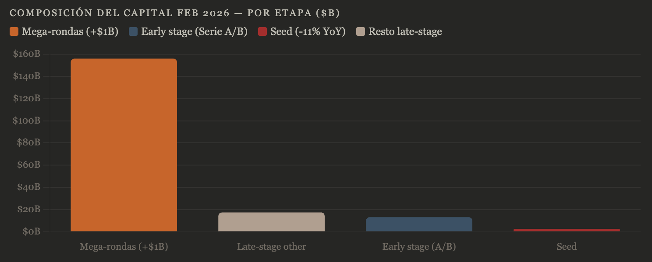Select the thin red Seed bar
Viewport: 652px width, 262px height.
pyautogui.click(x=567, y=230)
